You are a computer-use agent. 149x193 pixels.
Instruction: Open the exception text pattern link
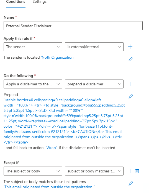(x=49, y=187)
